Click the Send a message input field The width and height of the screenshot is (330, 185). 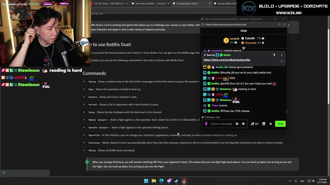(221, 124)
